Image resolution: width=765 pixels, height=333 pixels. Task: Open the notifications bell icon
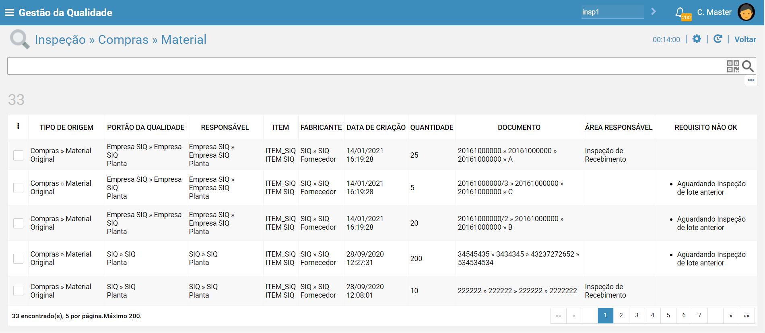680,12
